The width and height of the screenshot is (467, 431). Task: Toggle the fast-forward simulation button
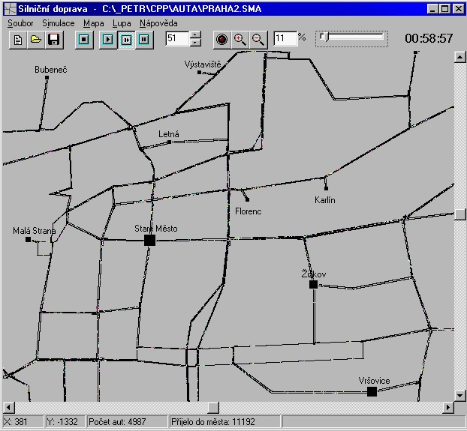126,40
